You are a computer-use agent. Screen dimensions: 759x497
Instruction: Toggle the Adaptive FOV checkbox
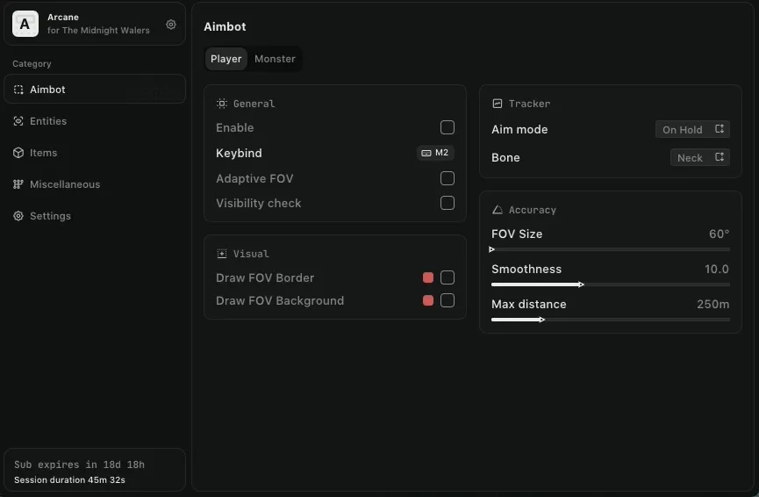448,178
